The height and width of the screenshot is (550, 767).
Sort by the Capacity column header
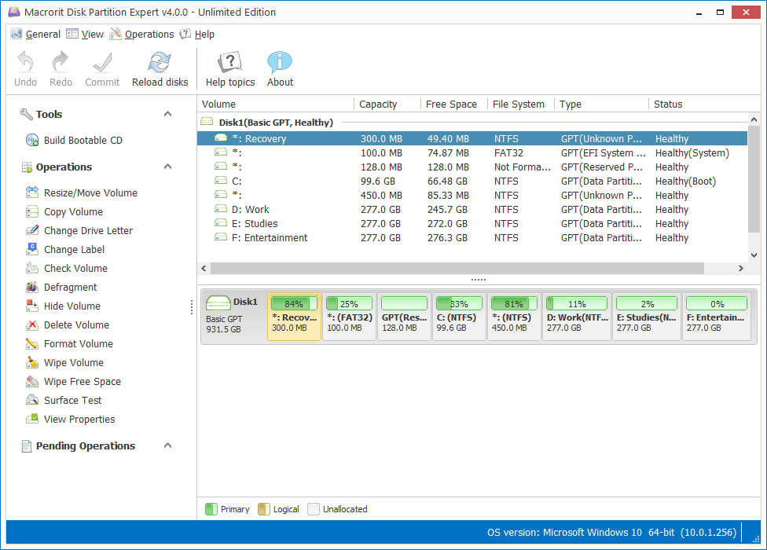point(387,104)
